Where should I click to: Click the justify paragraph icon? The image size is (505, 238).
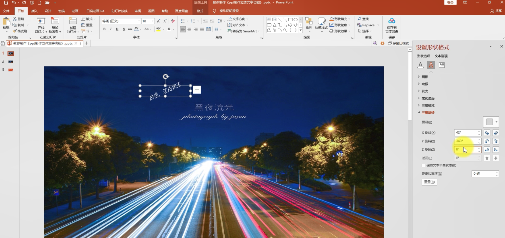click(202, 29)
